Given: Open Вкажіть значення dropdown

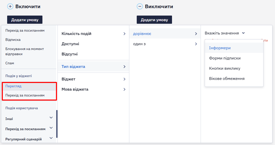Looking at the screenshot, I should tap(225, 33).
